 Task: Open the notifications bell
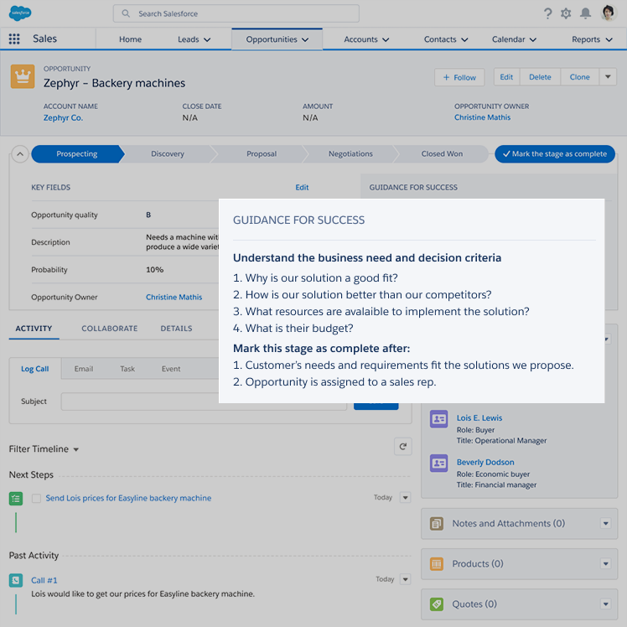coord(585,13)
